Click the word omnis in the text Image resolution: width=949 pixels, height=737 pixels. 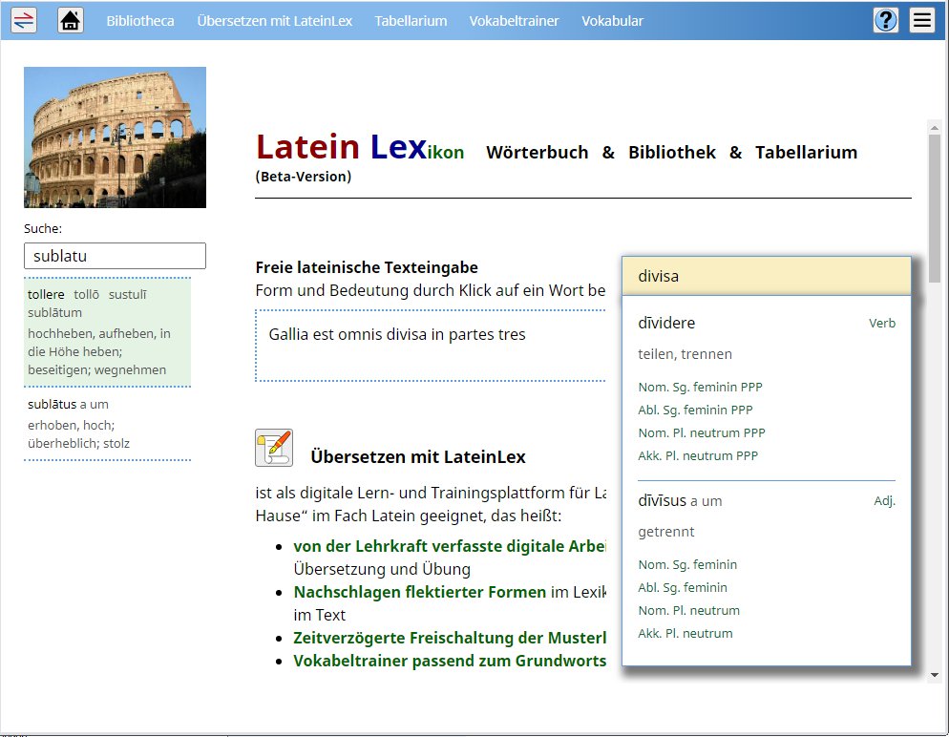(x=362, y=335)
